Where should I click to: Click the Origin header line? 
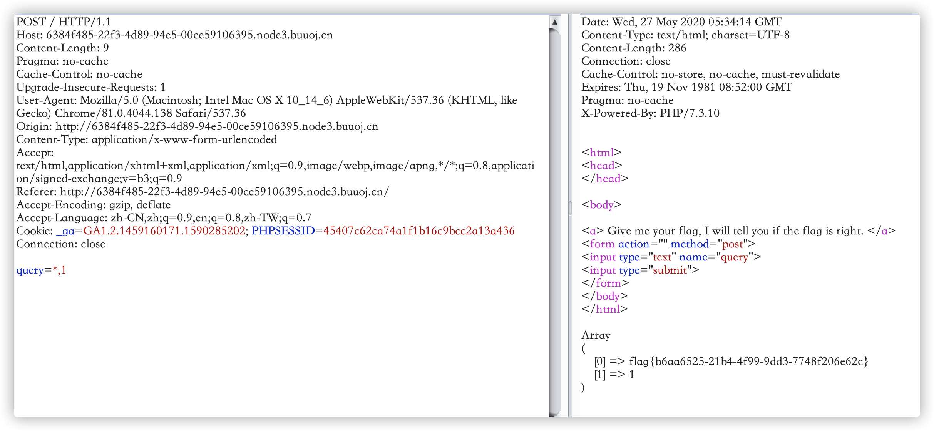pyautogui.click(x=197, y=126)
